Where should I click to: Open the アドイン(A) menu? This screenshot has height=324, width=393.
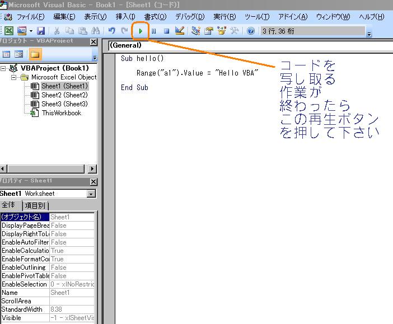(293, 17)
